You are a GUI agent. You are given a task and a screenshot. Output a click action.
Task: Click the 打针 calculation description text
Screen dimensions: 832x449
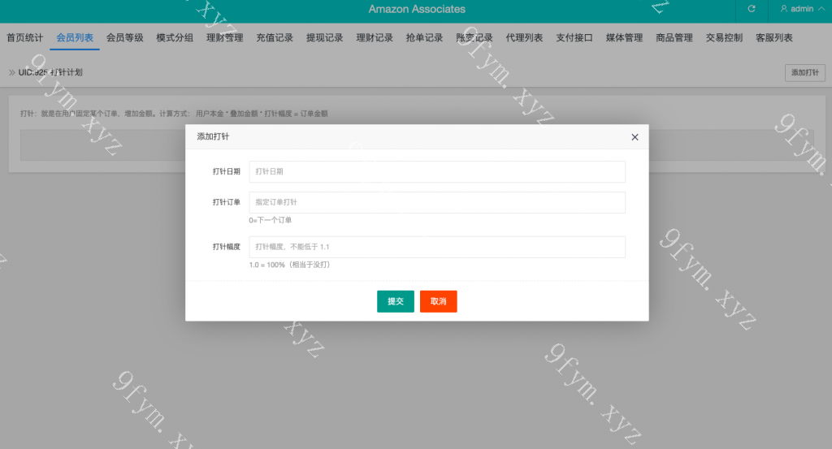pos(174,114)
